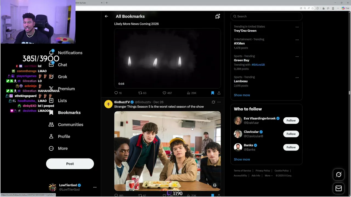Image resolution: width=351 pixels, height=197 pixels.
Task: Go back using the All Bookmarks arrow
Action: (x=106, y=16)
